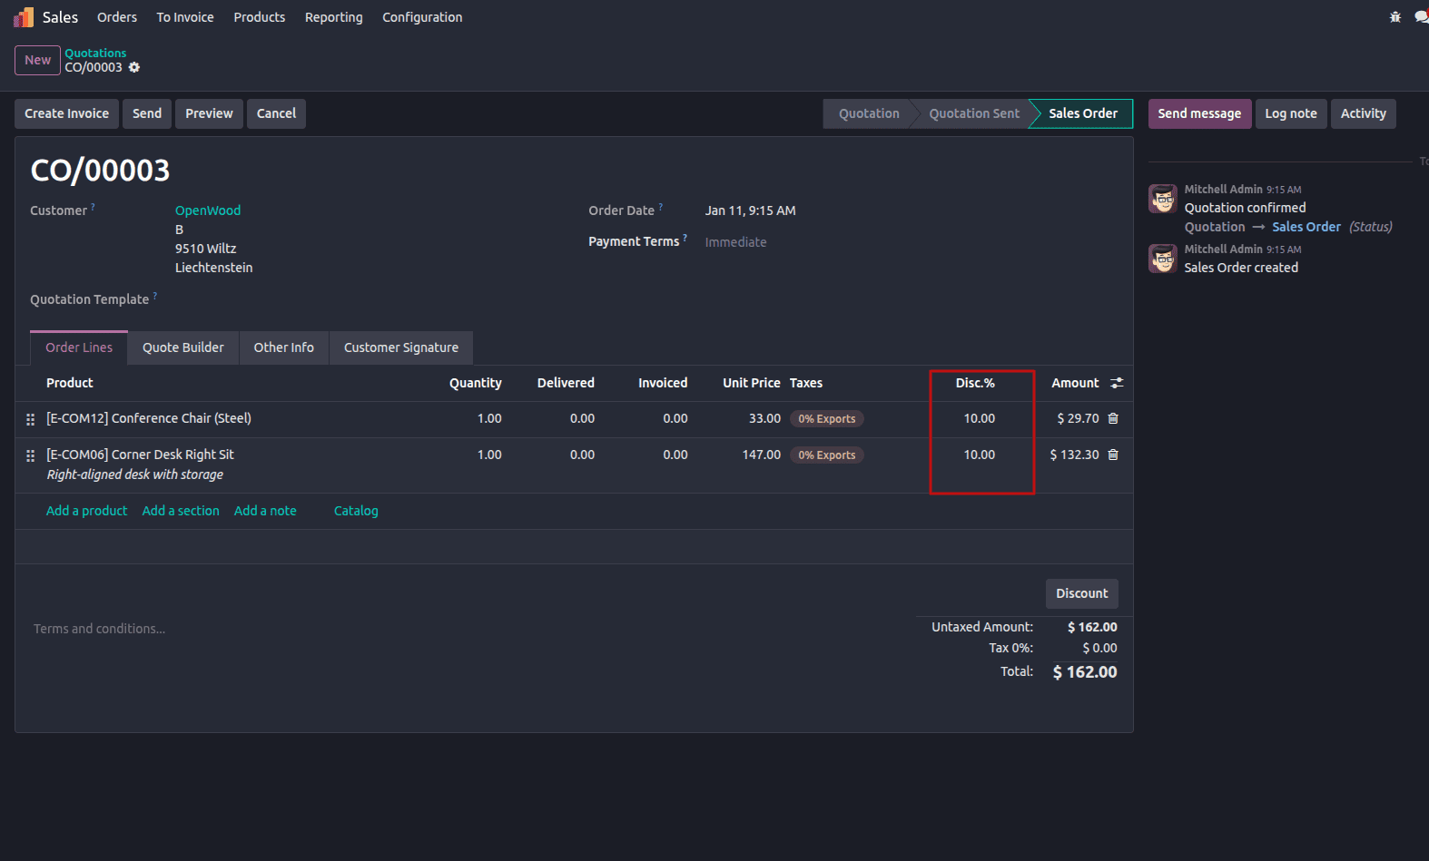Image resolution: width=1429 pixels, height=861 pixels.
Task: Open the OpenWood customer link
Action: click(x=208, y=210)
